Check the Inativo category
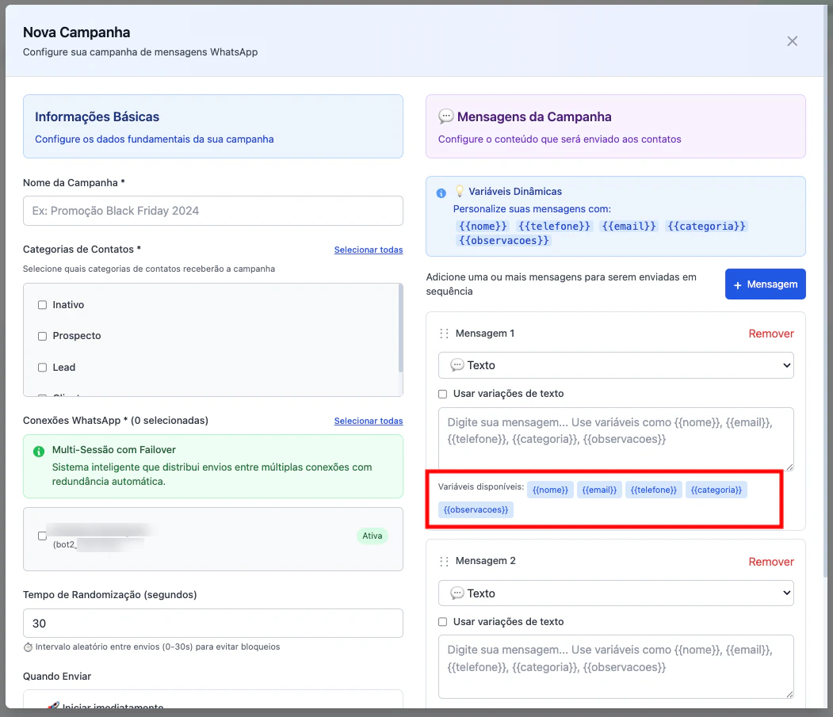 tap(43, 305)
